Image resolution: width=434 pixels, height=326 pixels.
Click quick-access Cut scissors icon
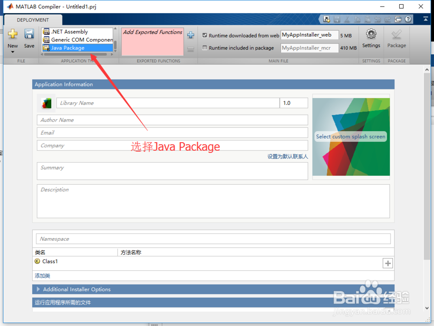[347, 19]
